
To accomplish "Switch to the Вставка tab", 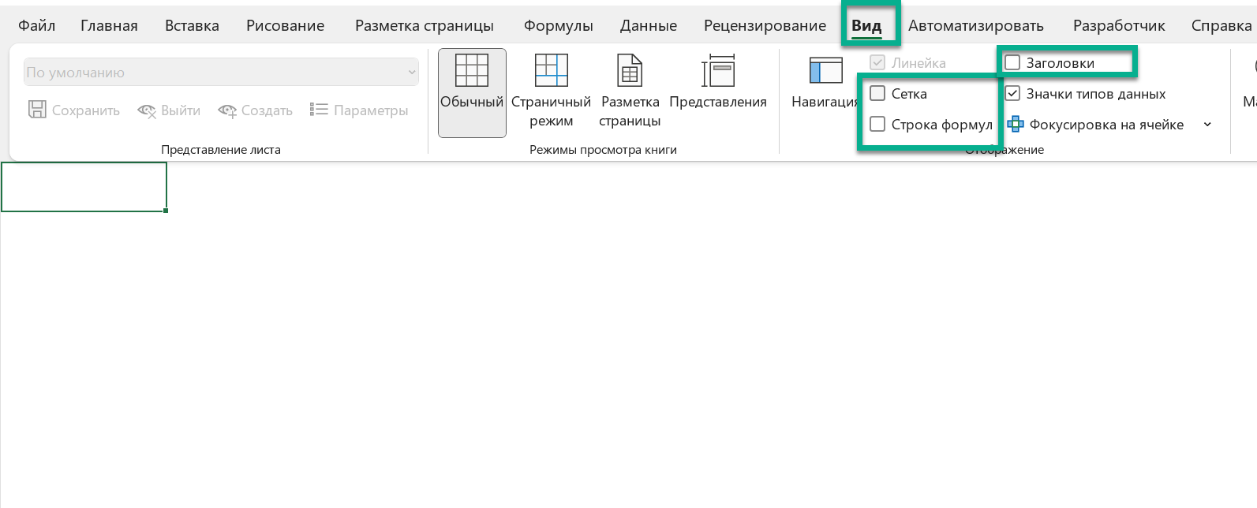I will pyautogui.click(x=192, y=26).
